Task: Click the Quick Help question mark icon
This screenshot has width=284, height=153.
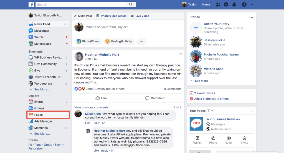Action: tap(244, 4)
